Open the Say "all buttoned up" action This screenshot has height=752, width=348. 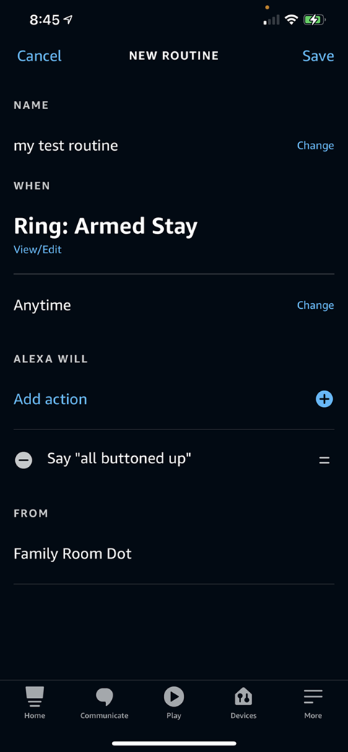[x=120, y=458]
